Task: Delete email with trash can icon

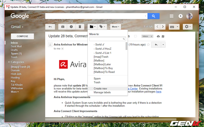Action: click(80, 27)
